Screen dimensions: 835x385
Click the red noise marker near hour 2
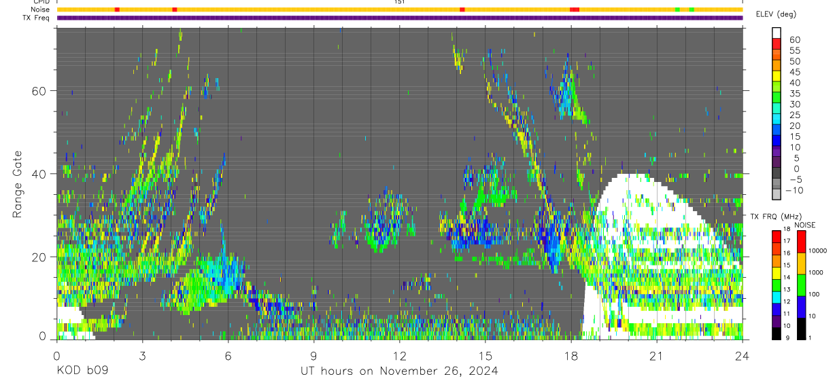point(118,10)
